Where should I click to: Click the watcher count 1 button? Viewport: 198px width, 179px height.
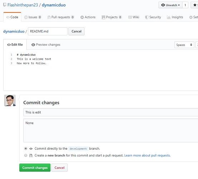185,5
